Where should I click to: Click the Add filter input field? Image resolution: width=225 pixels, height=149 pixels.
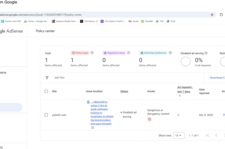(60, 78)
